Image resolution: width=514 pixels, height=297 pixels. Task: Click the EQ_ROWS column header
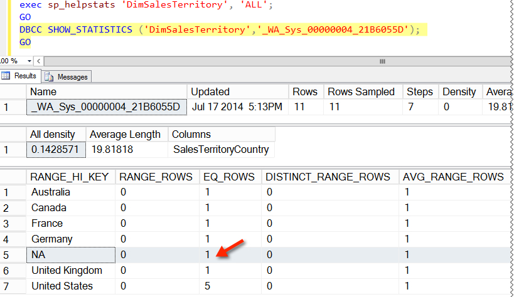click(x=230, y=177)
